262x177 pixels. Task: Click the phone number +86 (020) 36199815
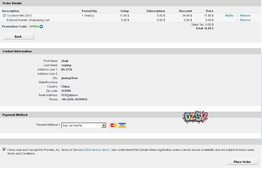click(74, 99)
